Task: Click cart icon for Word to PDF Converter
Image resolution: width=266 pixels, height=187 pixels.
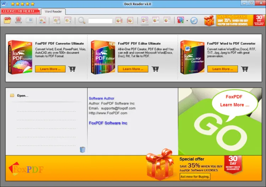Action: coord(245,69)
